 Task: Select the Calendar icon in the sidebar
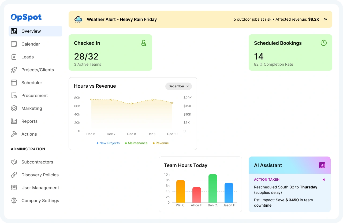point(14,44)
